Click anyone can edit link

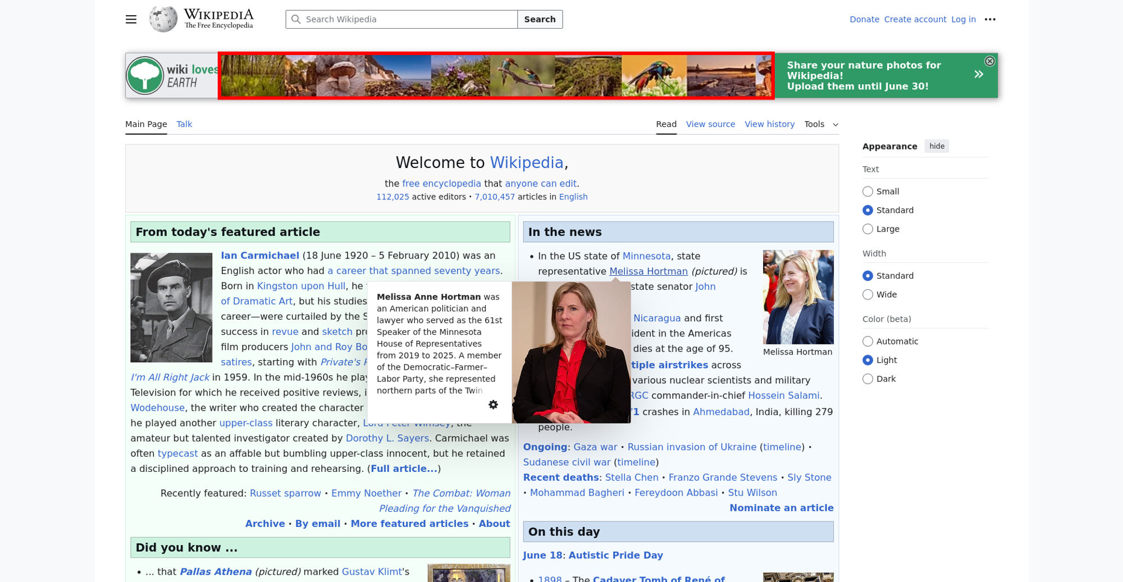point(540,184)
